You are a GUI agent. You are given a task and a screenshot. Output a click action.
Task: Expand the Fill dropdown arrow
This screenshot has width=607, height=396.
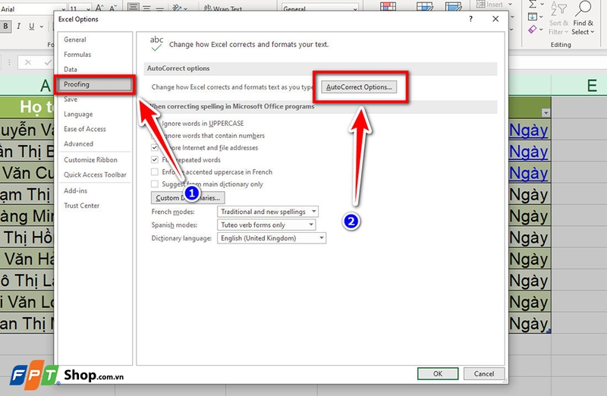[x=541, y=17]
